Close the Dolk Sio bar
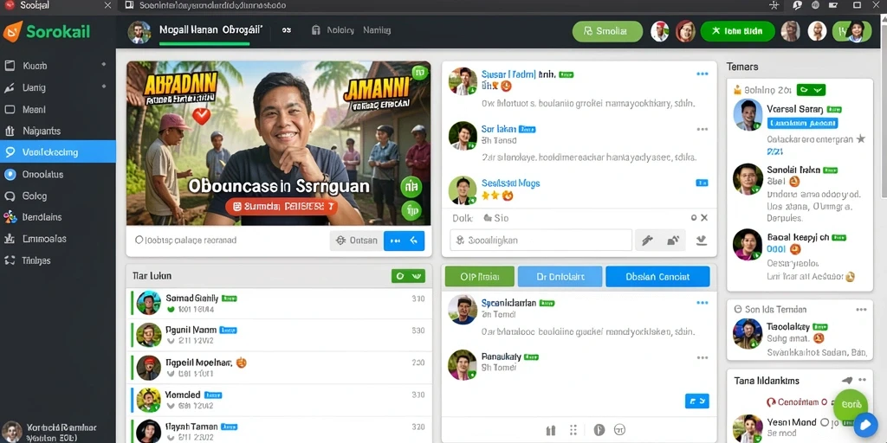This screenshot has width=887, height=443. click(704, 217)
